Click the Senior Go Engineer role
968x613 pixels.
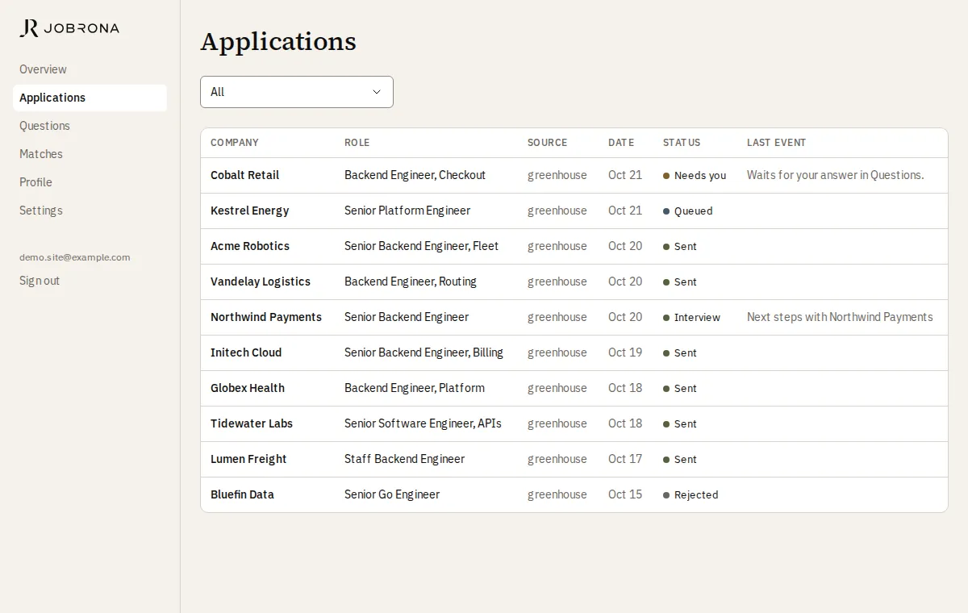392,494
